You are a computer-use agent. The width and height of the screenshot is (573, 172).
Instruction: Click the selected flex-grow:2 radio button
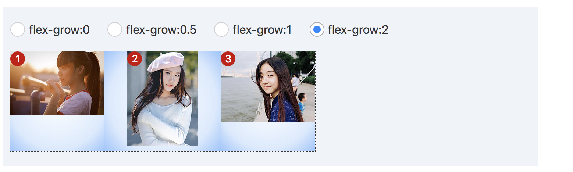coord(317,29)
